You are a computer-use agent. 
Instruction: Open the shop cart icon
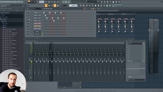(x=110, y=6)
